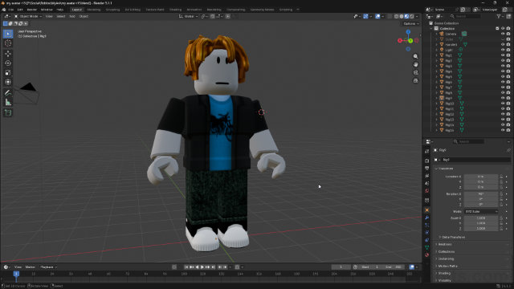Open the Object Mode dropdown
Image resolution: width=514 pixels, height=289 pixels.
[28, 16]
